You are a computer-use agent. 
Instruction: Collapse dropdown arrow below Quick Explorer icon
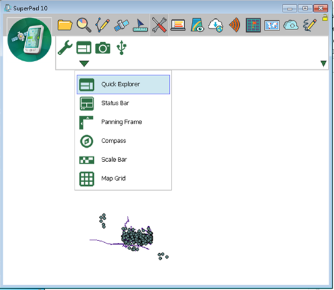pos(84,64)
